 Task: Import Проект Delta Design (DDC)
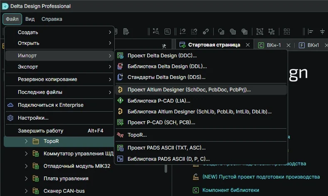[201, 56]
